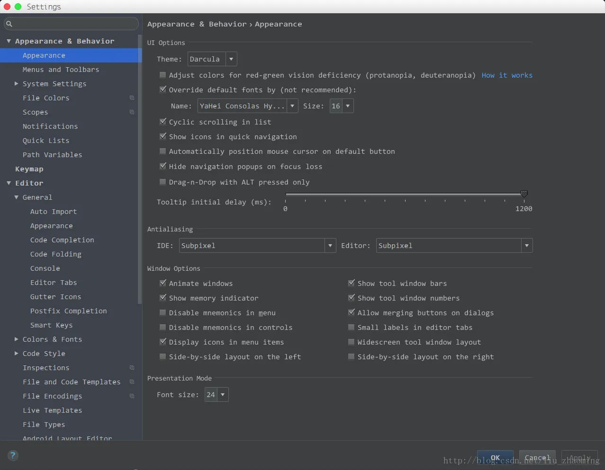Select Keymap in the settings tree
Image resolution: width=605 pixels, height=470 pixels.
click(29, 169)
